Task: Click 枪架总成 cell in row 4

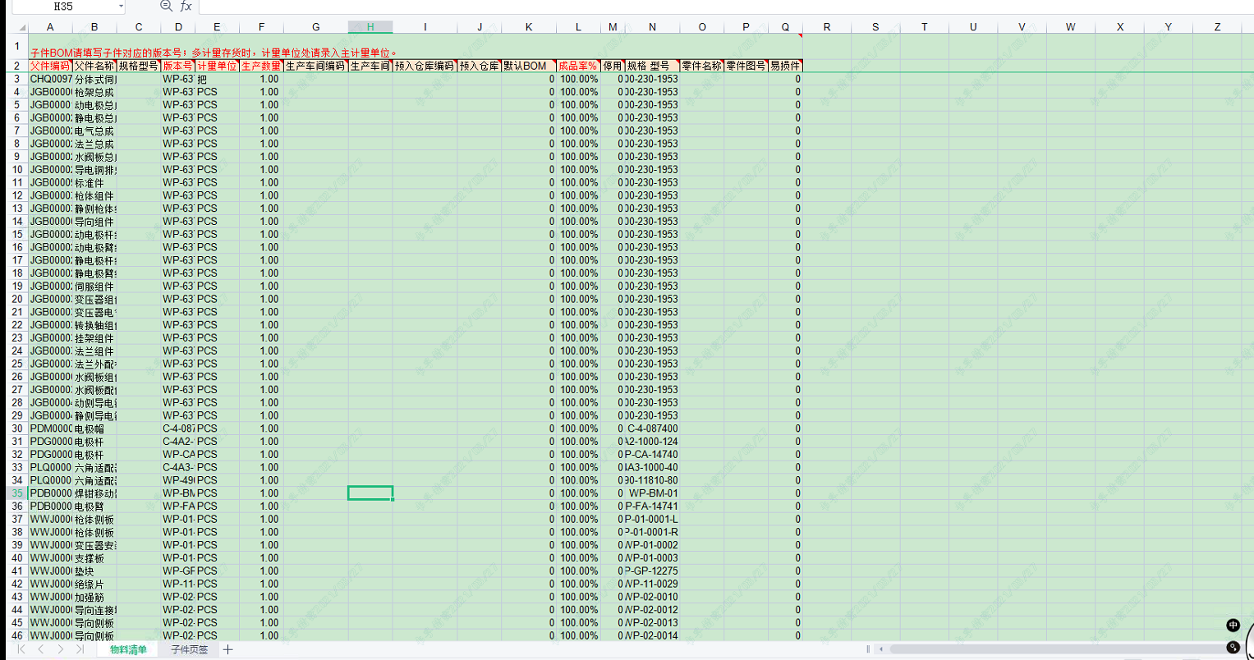Action: pyautogui.click(x=94, y=92)
